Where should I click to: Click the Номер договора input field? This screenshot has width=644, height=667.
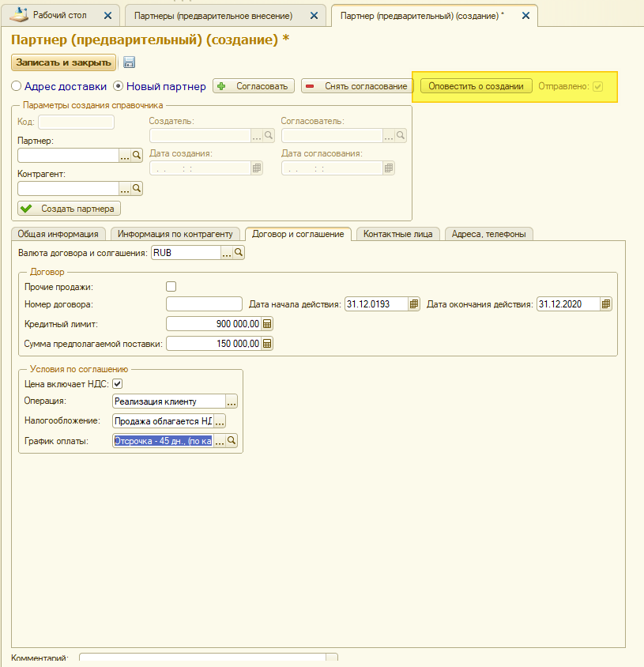tap(204, 304)
